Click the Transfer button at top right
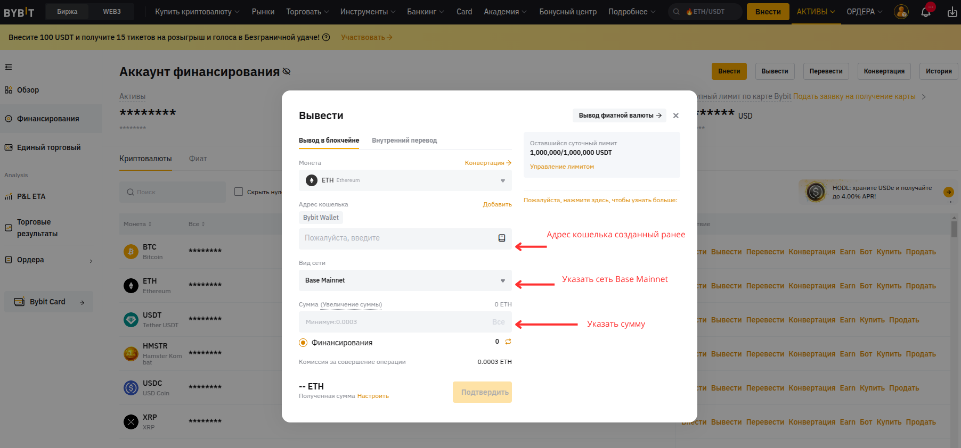 point(826,71)
